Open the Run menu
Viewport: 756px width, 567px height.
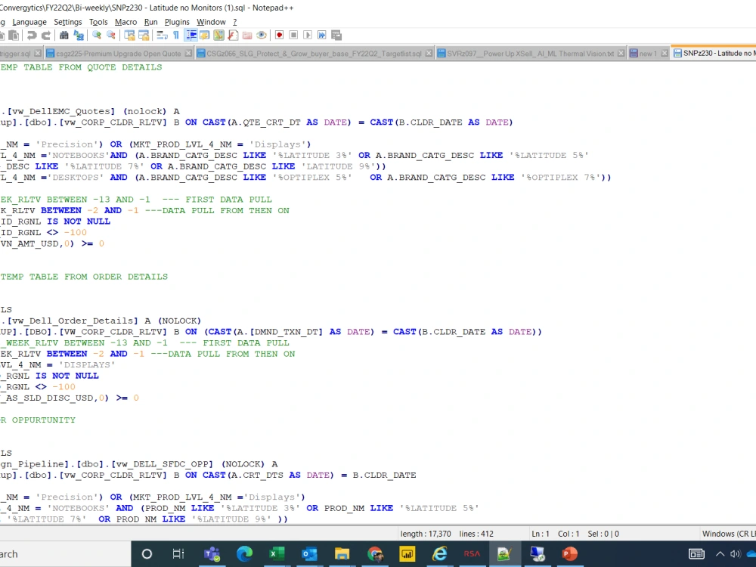point(151,22)
